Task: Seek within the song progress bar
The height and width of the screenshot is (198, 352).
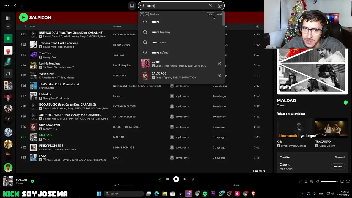Action: (x=176, y=185)
